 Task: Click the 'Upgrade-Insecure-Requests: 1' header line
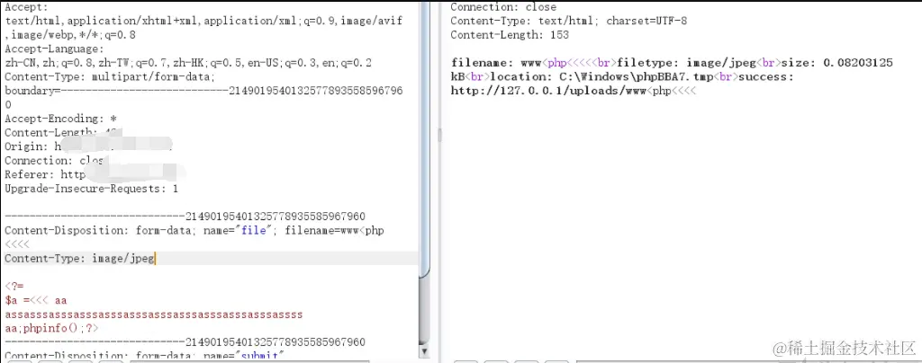pyautogui.click(x=91, y=189)
